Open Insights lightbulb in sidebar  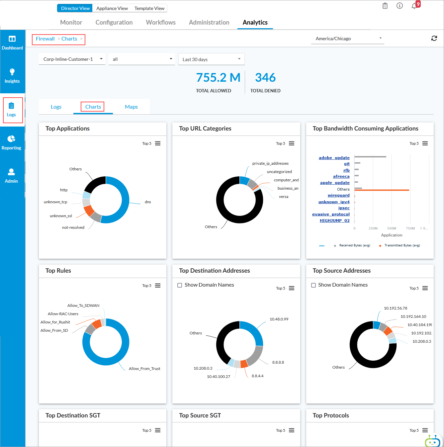[x=12, y=72]
